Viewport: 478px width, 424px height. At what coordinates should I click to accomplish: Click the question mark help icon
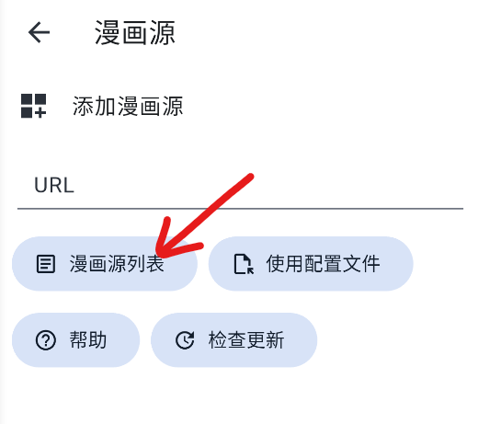[x=46, y=340]
